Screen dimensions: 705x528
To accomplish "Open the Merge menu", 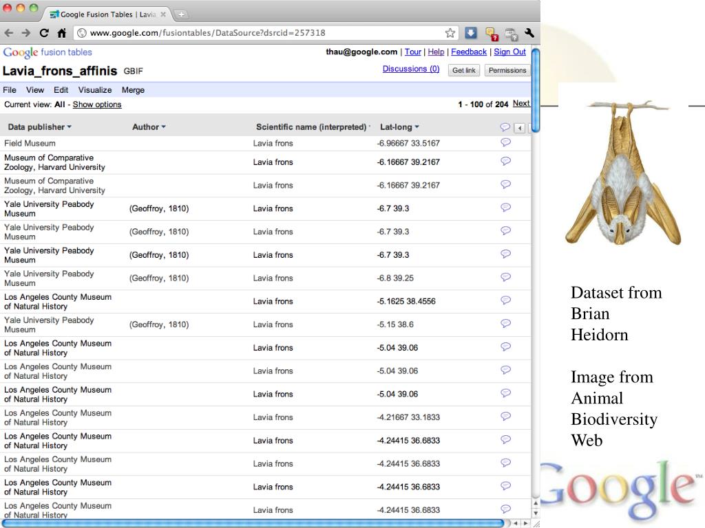I will 133,90.
